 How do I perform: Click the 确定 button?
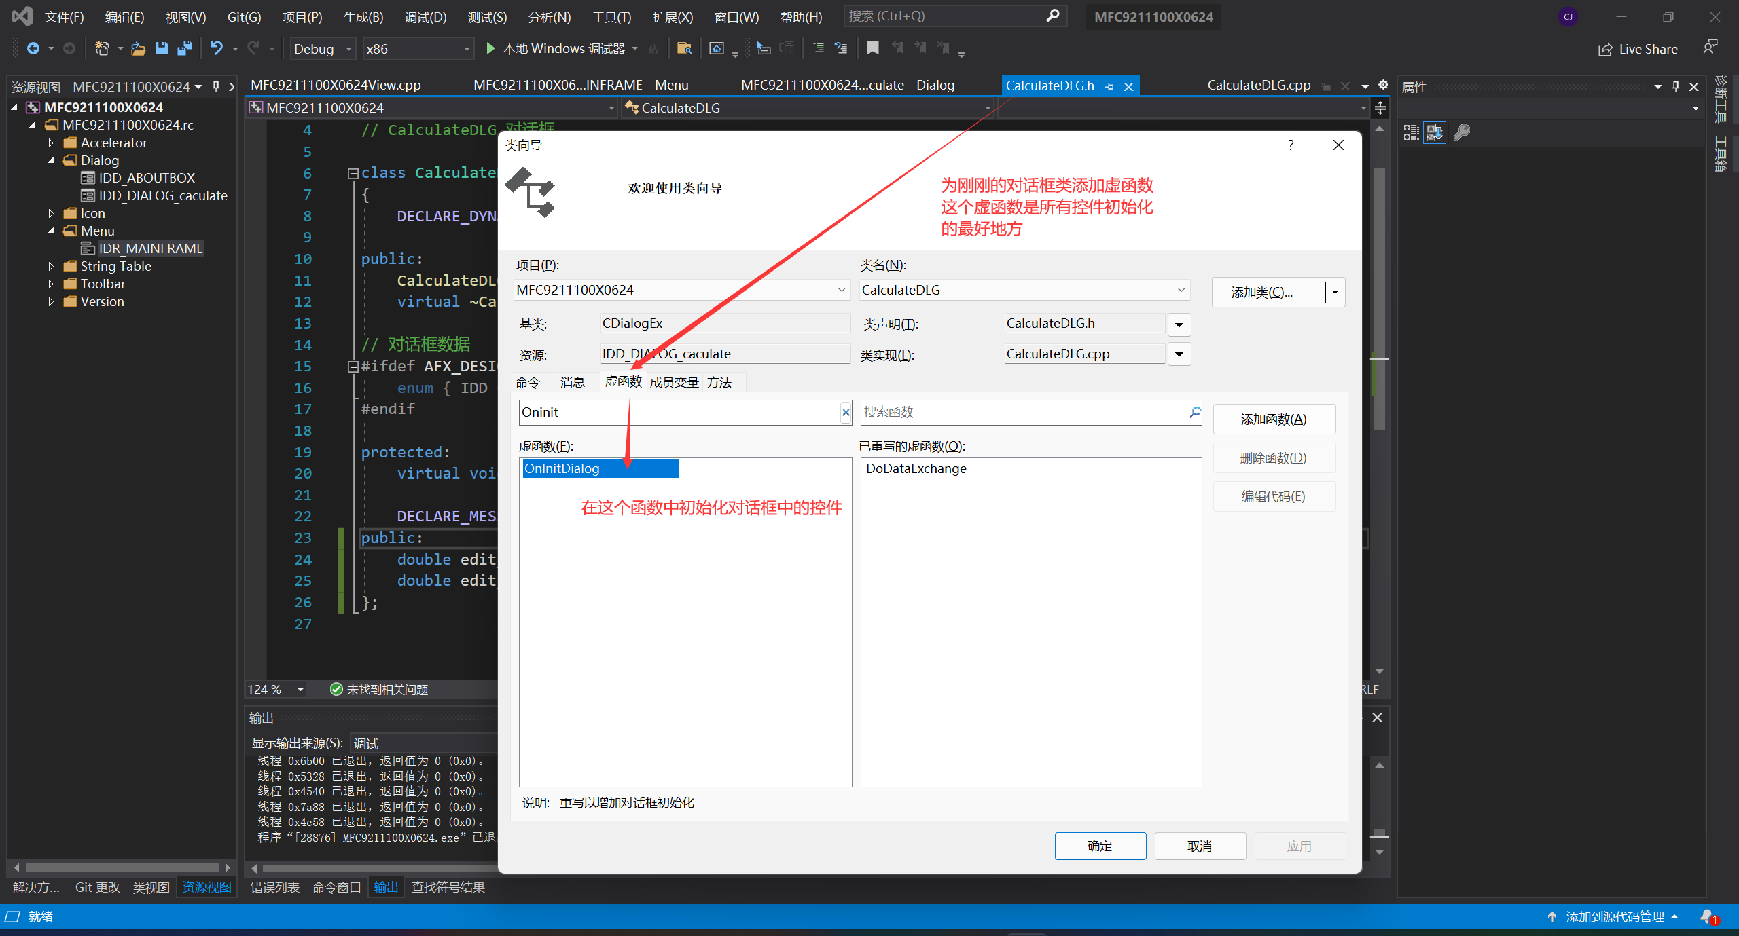(x=1099, y=846)
